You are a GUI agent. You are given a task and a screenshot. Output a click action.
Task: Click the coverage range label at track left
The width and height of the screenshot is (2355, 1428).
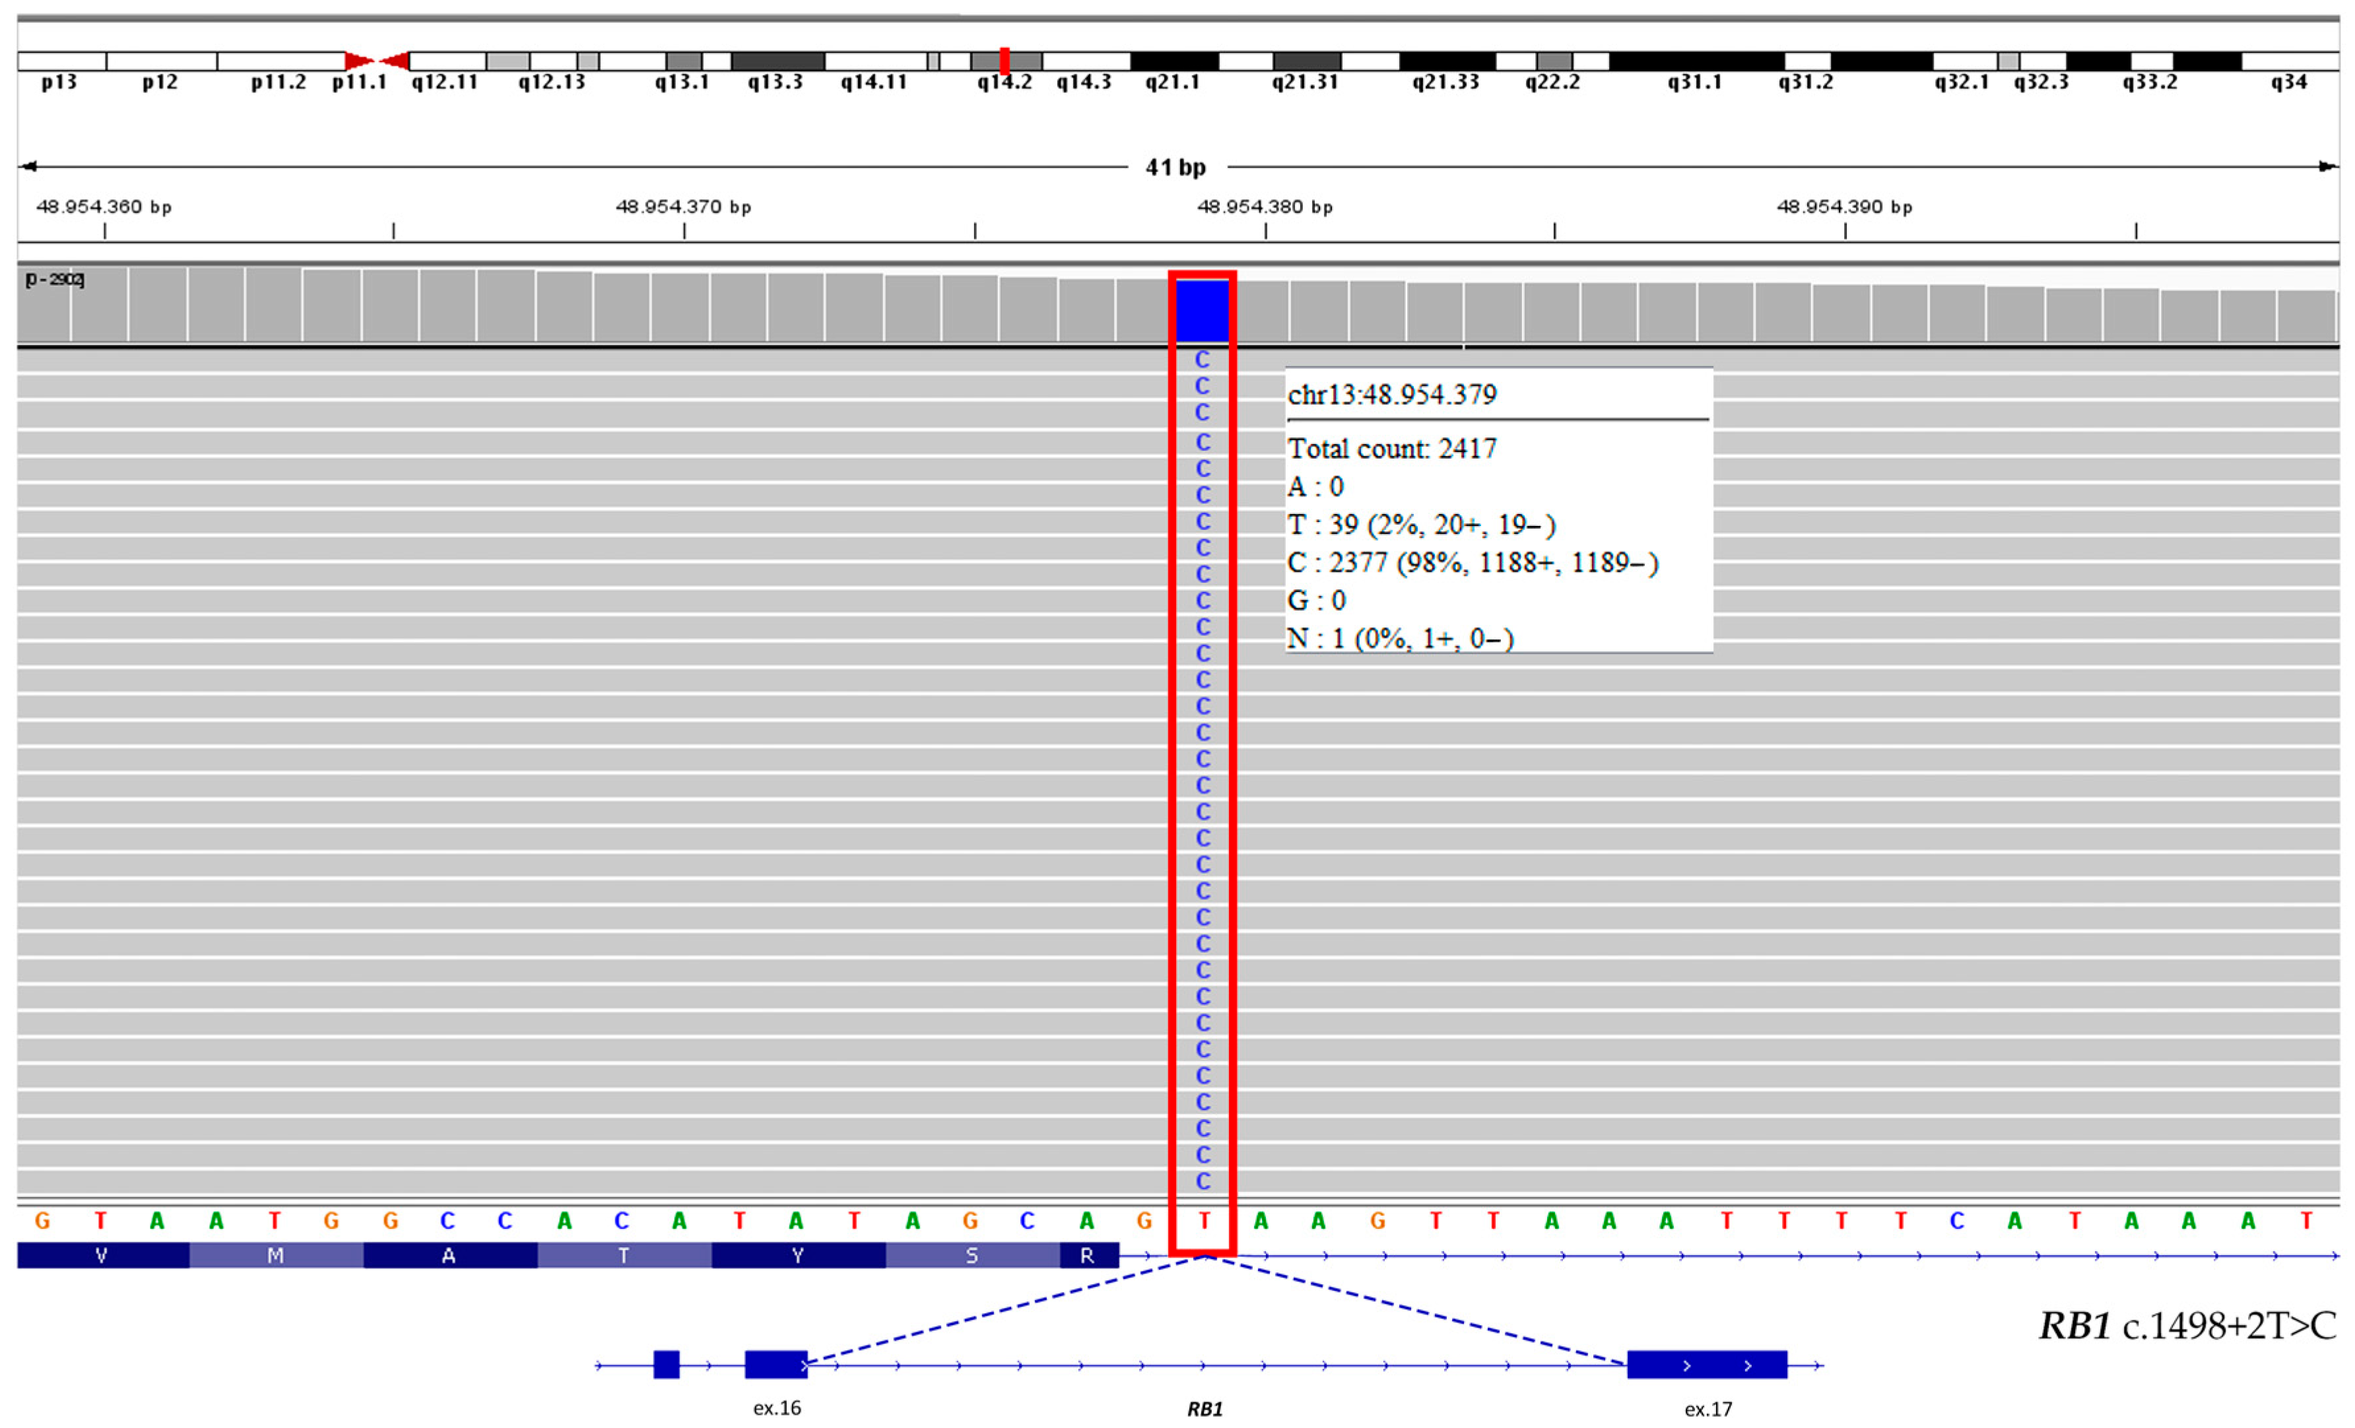pos(55,279)
